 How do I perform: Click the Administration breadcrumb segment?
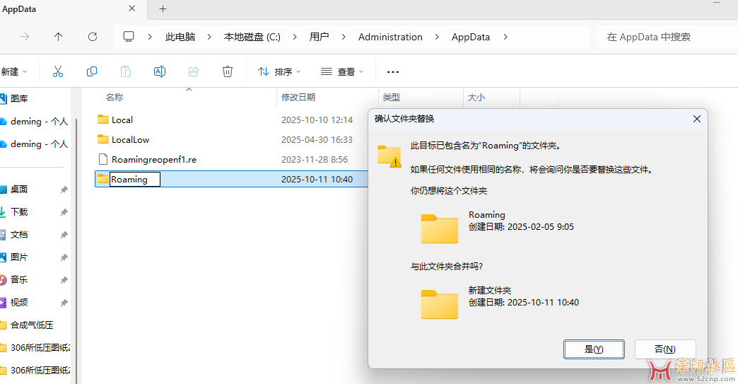pos(390,37)
